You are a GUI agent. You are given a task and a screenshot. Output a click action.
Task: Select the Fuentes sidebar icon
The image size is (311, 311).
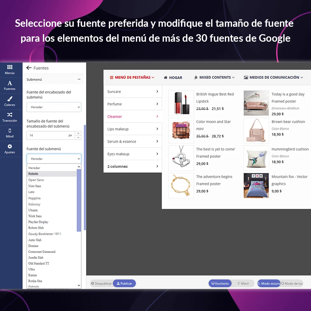point(10,85)
